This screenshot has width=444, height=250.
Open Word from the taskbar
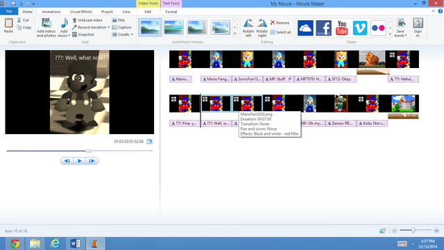75,244
